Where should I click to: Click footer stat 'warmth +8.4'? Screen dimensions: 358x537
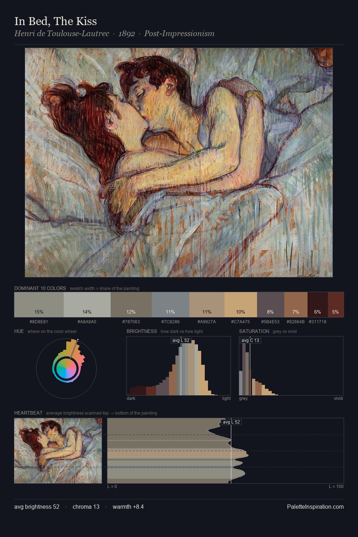[128, 507]
